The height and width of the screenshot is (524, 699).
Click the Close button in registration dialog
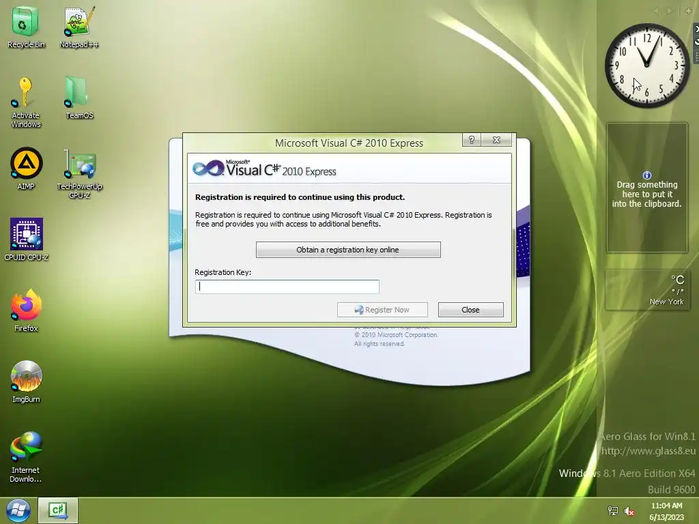471,310
